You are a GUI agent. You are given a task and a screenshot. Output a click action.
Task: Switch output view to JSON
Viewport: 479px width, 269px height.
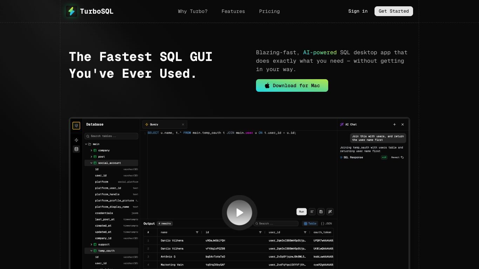[x=326, y=223]
